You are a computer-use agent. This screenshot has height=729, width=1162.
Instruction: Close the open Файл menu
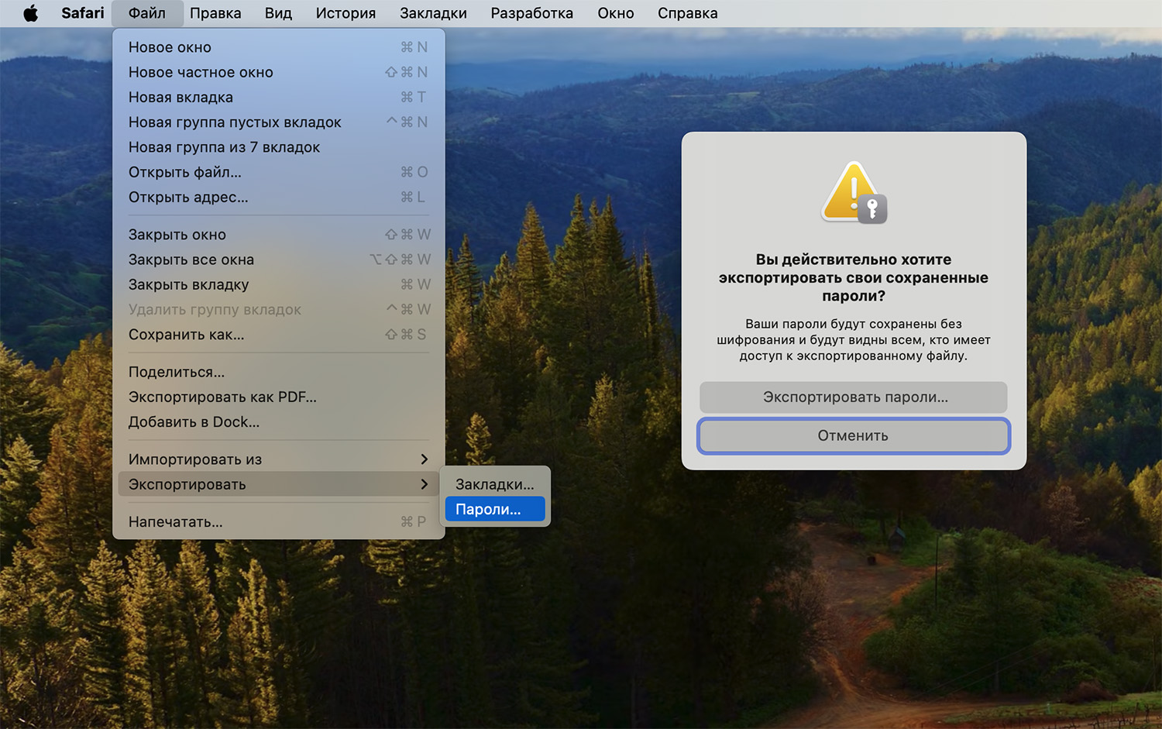click(147, 13)
